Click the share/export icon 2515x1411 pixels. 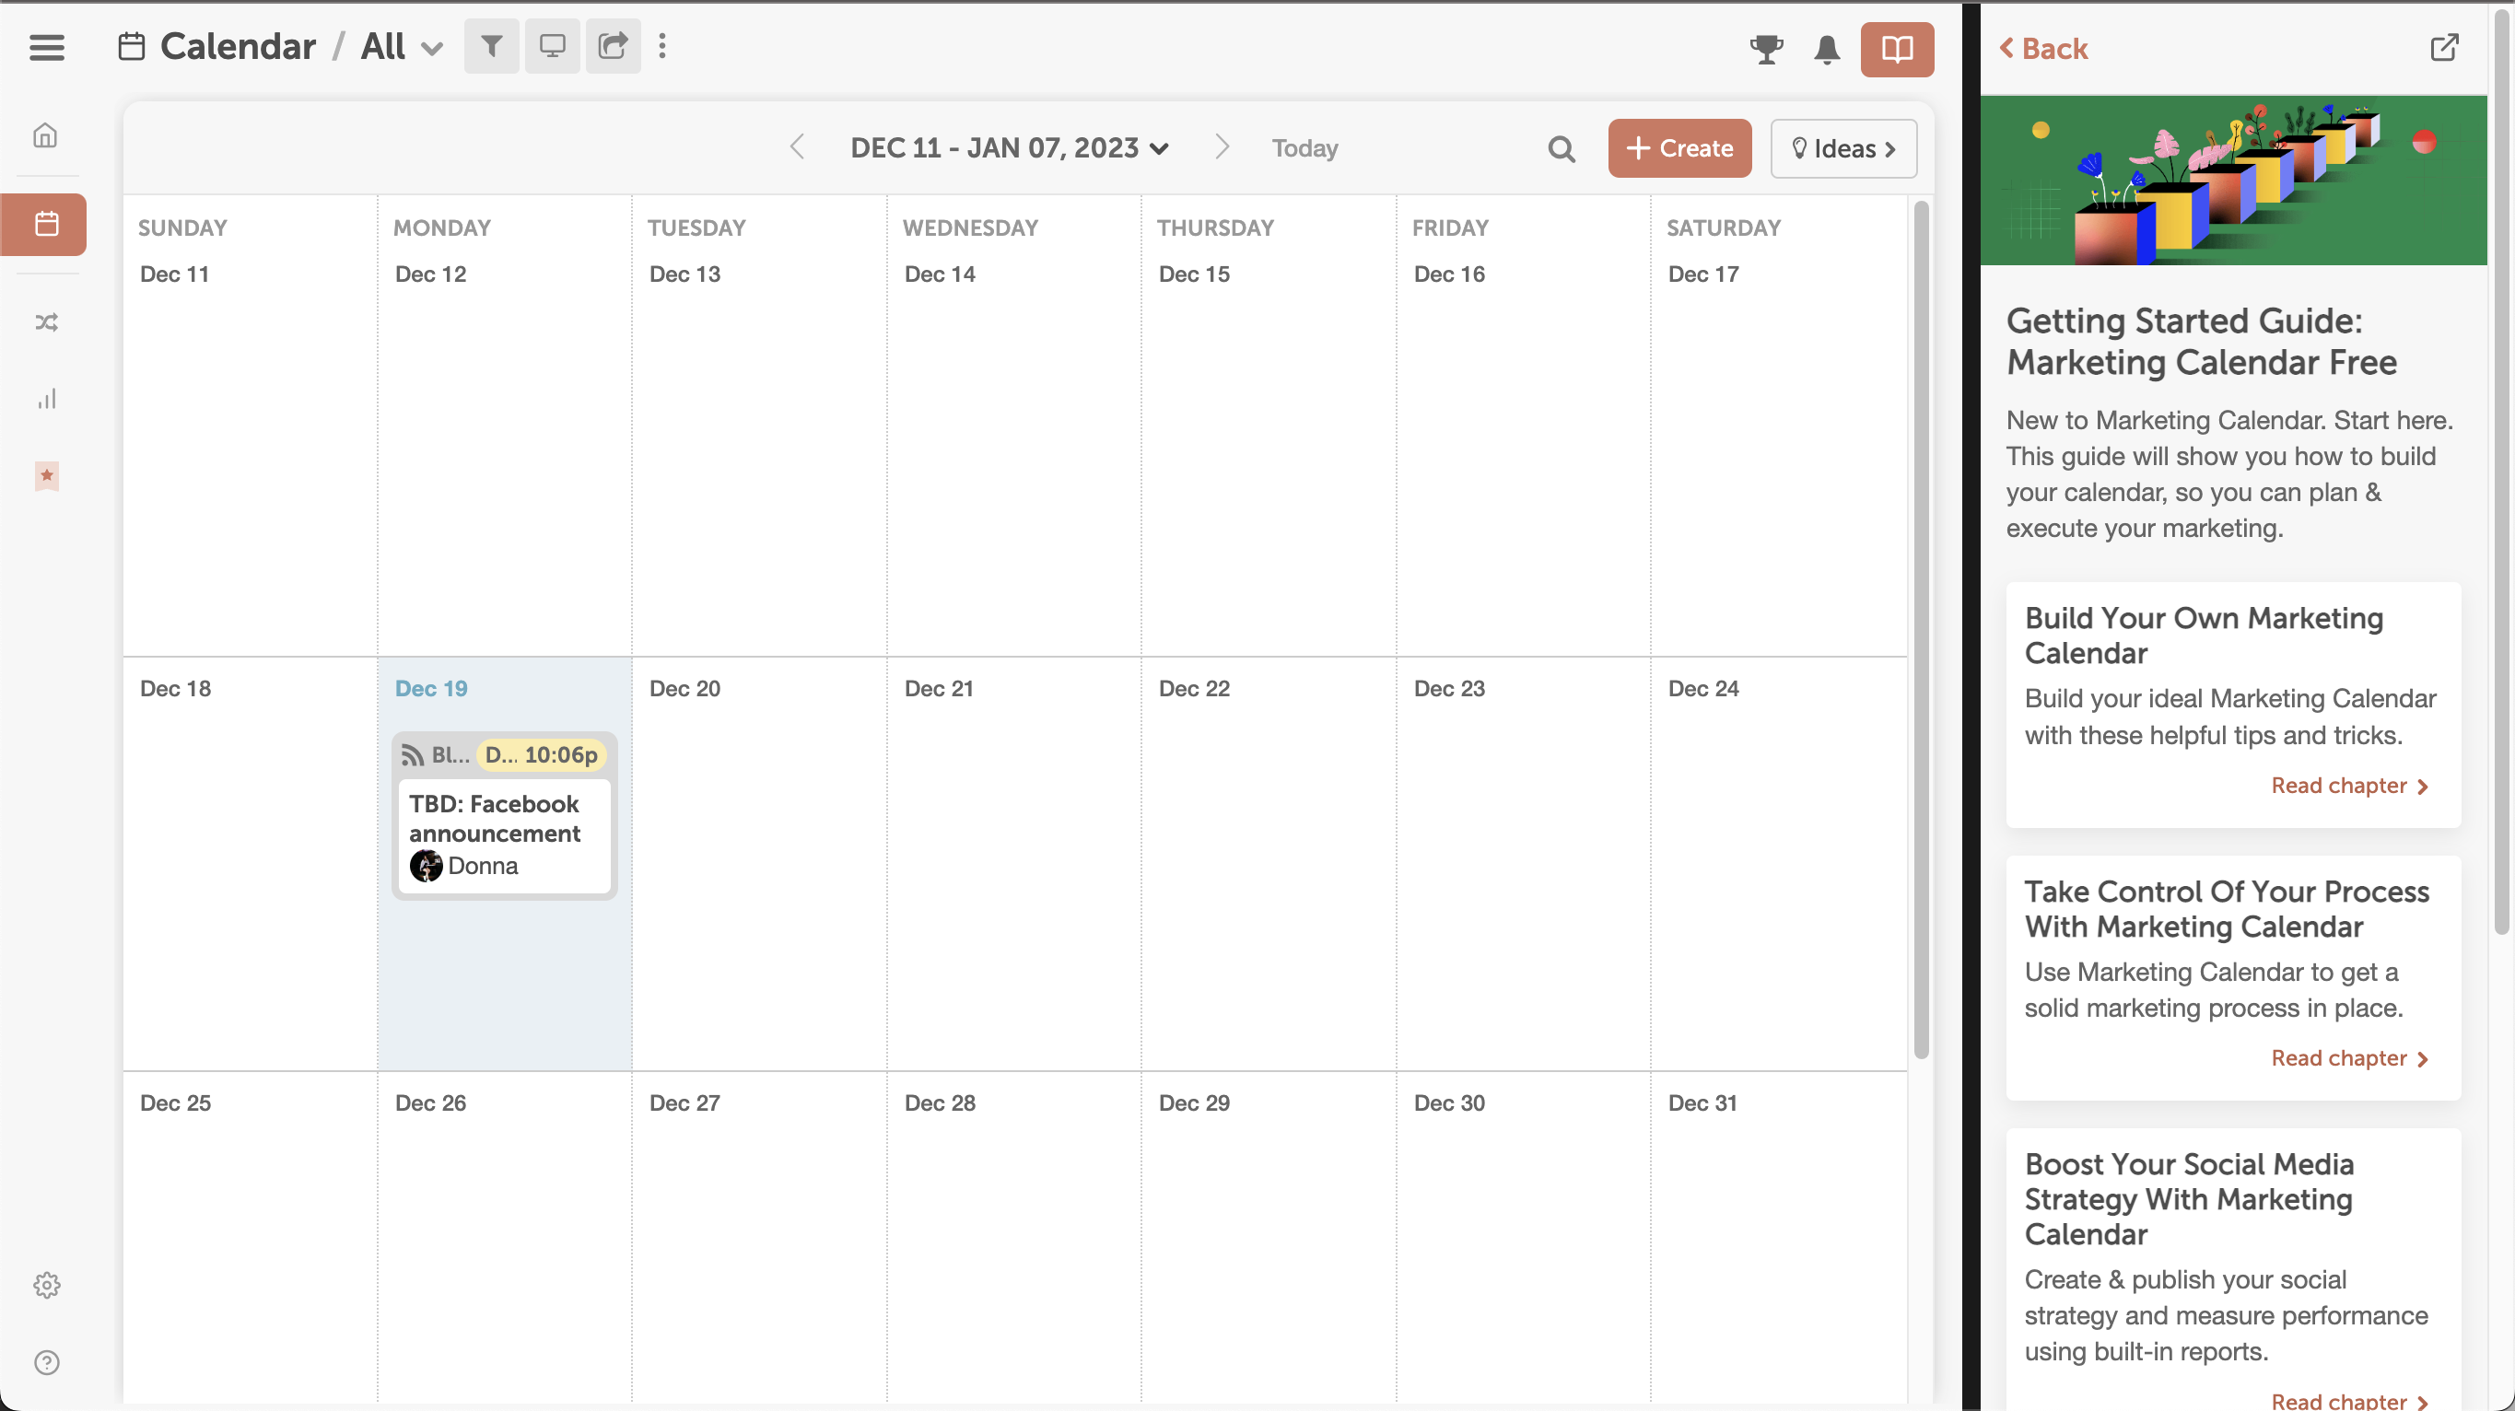click(x=612, y=45)
